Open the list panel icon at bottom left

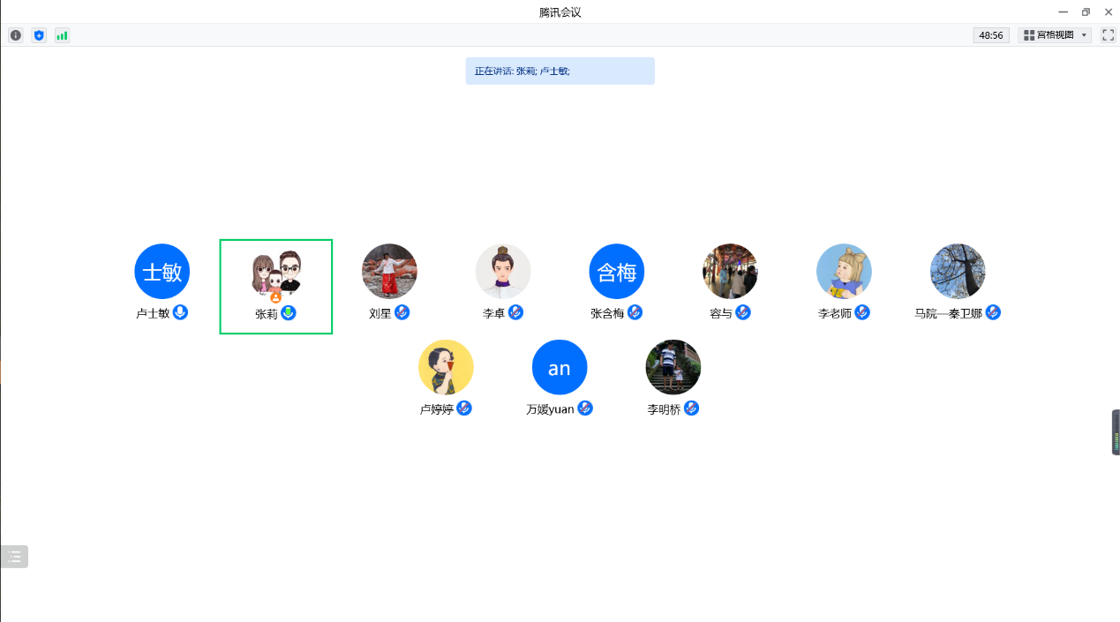point(14,557)
